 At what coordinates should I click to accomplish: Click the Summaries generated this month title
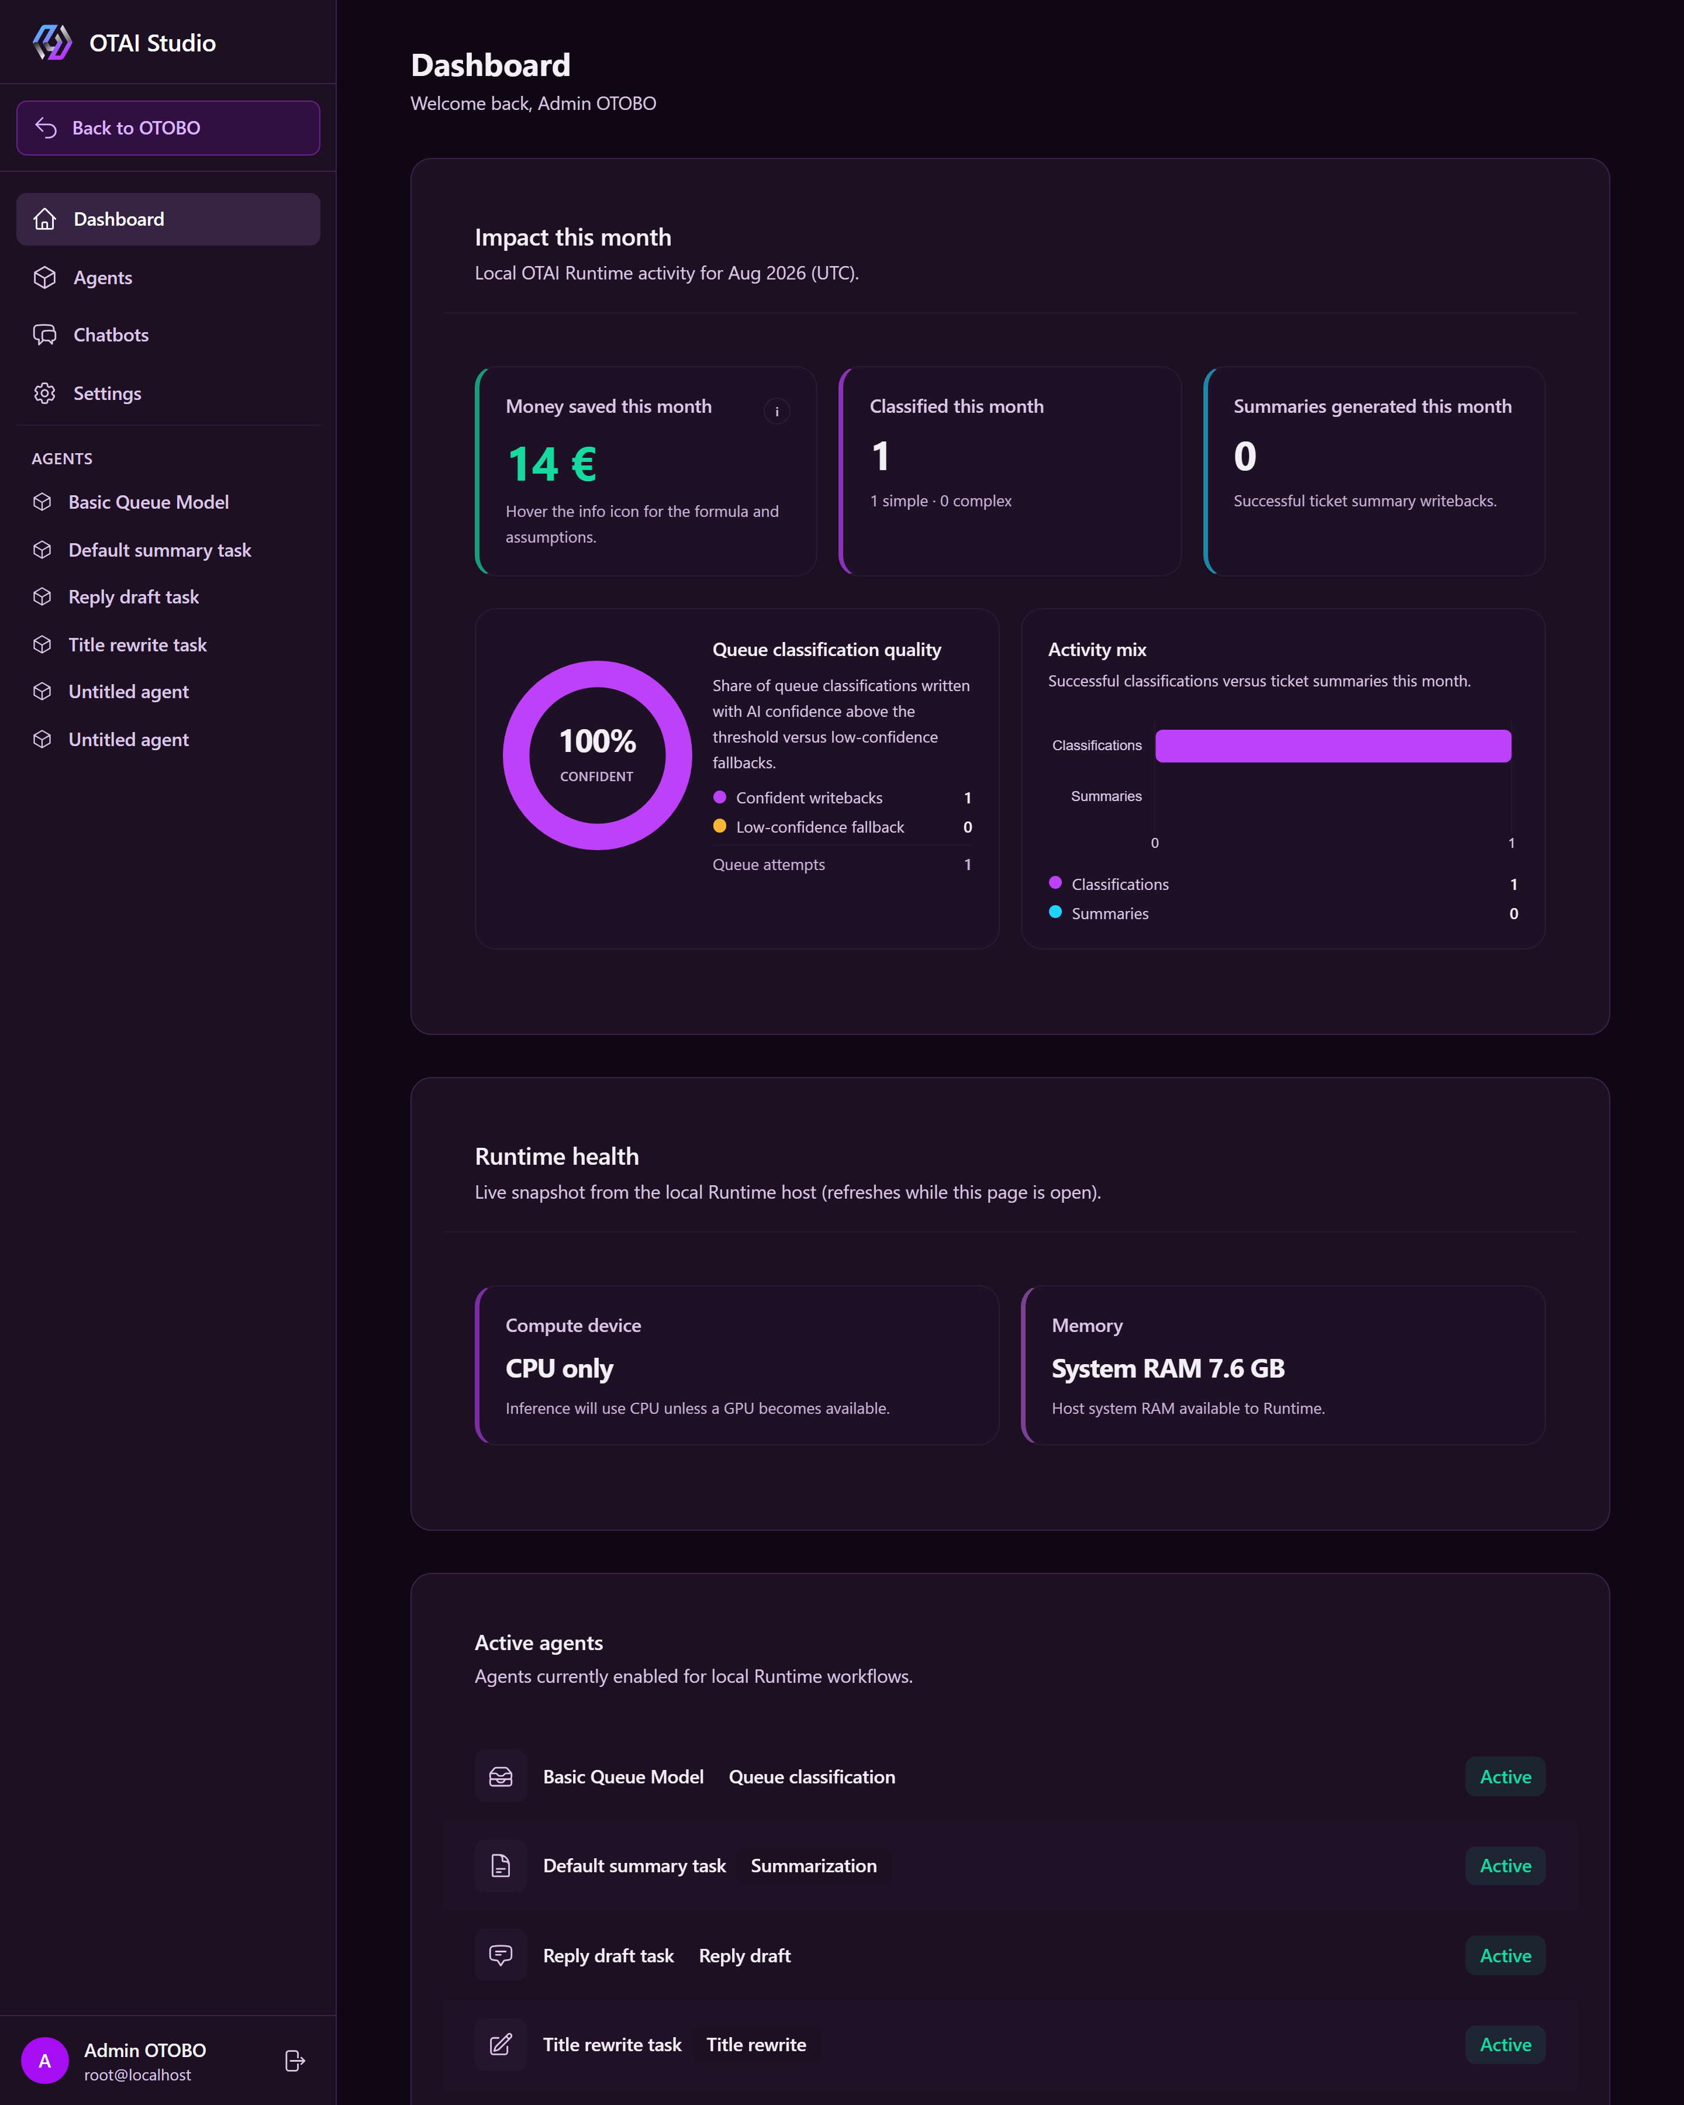point(1372,406)
